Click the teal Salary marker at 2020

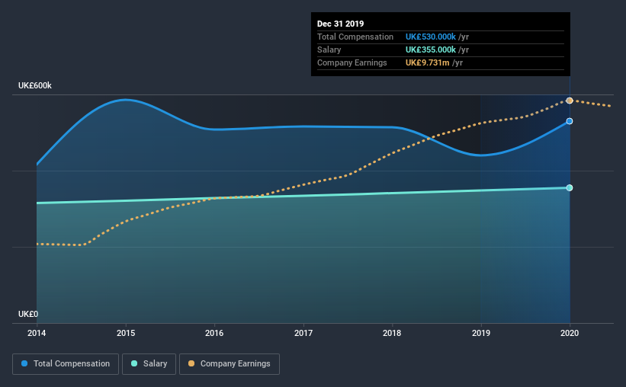tap(570, 188)
